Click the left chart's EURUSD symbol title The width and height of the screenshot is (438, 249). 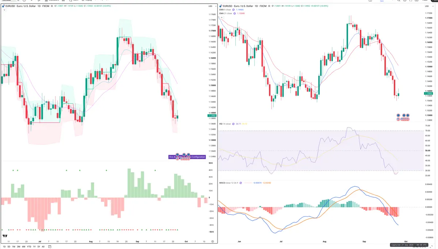click(27, 6)
